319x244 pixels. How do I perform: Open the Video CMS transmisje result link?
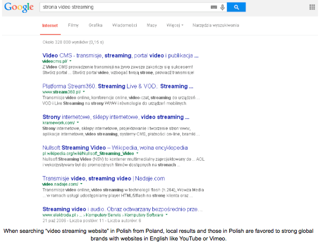click(x=119, y=55)
